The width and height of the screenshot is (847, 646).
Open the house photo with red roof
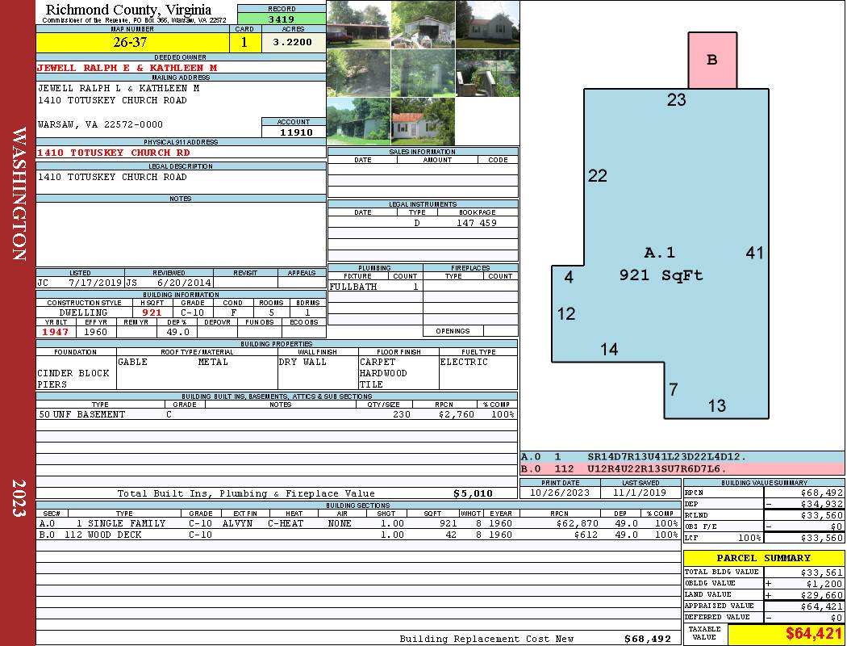423,122
